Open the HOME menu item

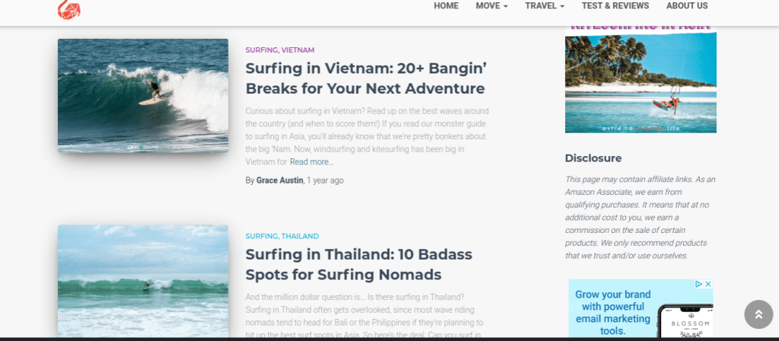(446, 6)
